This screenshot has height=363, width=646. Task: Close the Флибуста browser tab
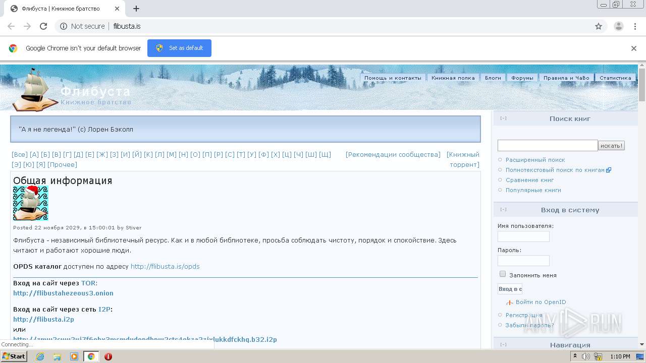117,9
